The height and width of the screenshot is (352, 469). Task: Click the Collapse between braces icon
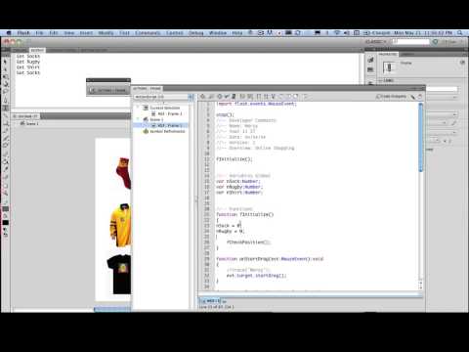click(259, 97)
